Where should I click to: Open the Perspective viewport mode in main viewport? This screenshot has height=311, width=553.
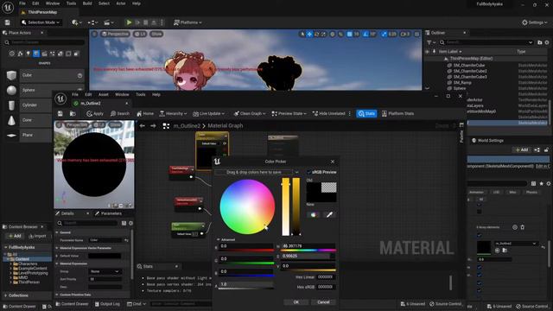click(115, 34)
